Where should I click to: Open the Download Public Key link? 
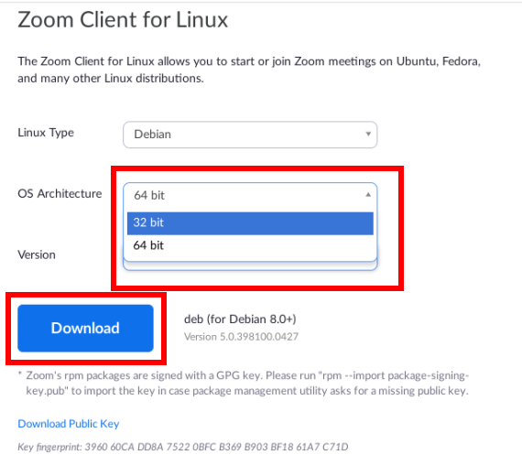[69, 424]
